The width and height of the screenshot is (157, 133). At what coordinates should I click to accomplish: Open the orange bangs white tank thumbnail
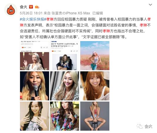pyautogui.click(x=95, y=86)
